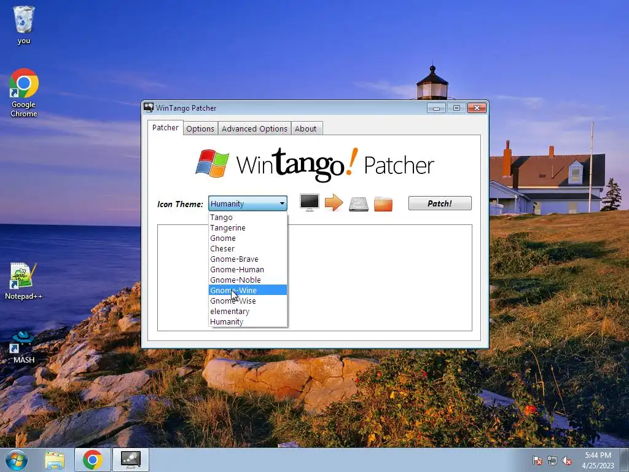Click the orange folder icon
629x472 pixels.
point(383,203)
